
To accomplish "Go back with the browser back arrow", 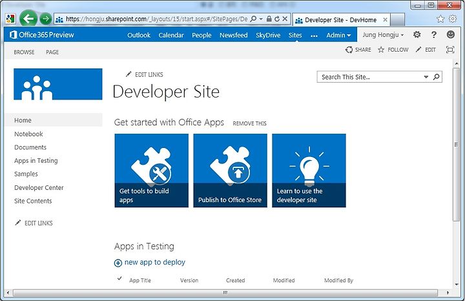I will (28, 19).
